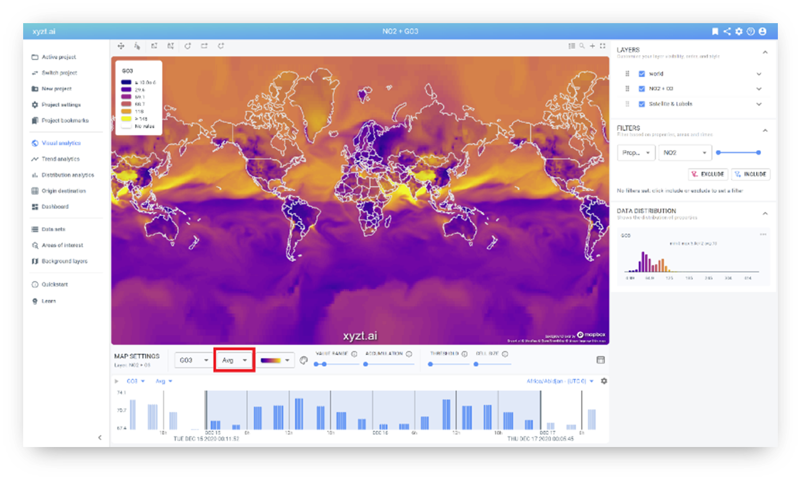Click the NO2 filter range slider
The height and width of the screenshot is (481, 802).
[738, 153]
